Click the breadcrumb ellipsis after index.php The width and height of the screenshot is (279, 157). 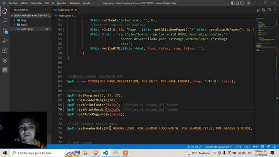click(75, 16)
